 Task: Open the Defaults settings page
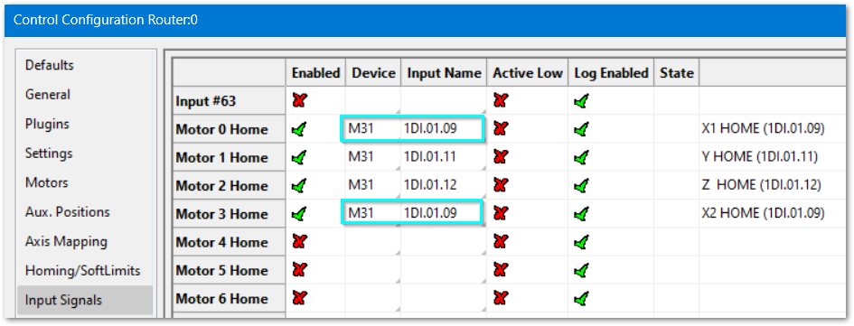(x=50, y=65)
